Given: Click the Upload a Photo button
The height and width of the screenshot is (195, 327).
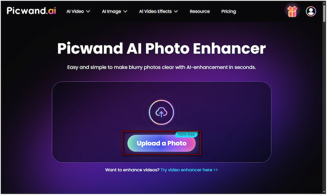Looking at the screenshot, I should [161, 143].
